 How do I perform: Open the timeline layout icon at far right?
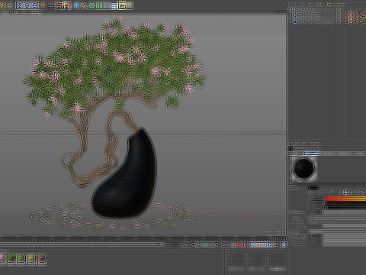[x=284, y=244]
